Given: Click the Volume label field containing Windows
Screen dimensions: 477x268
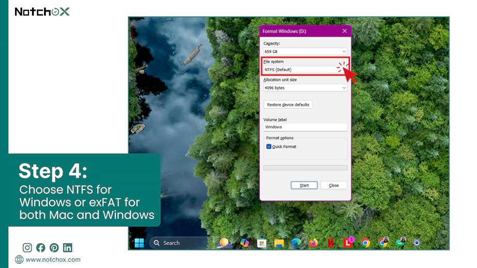Looking at the screenshot, I should [305, 127].
